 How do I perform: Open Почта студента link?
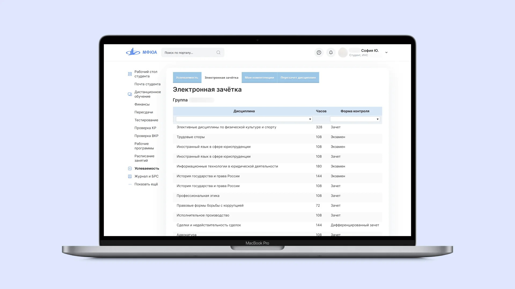(x=147, y=84)
